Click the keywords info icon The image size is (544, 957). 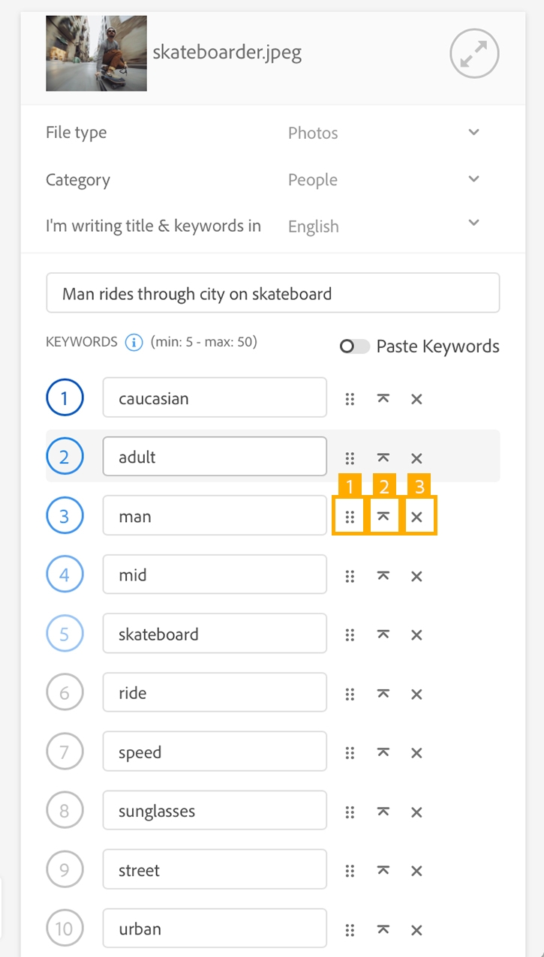point(134,343)
